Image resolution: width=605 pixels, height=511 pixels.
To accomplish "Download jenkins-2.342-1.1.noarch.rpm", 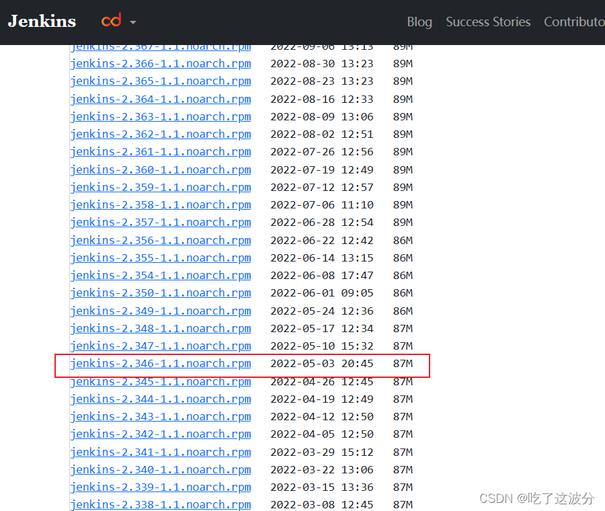I will click(x=161, y=434).
